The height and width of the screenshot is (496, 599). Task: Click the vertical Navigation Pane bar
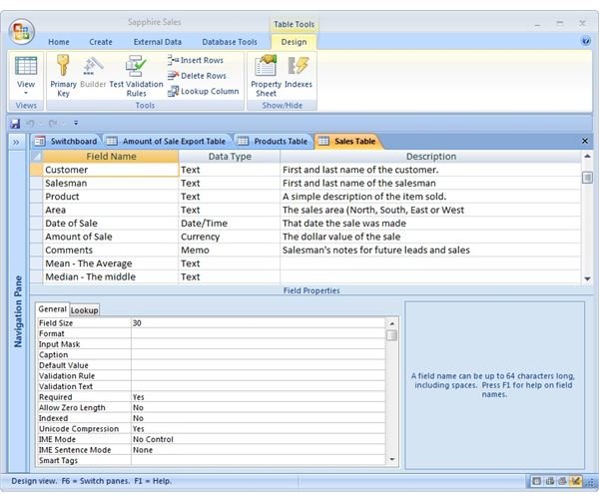point(18,311)
